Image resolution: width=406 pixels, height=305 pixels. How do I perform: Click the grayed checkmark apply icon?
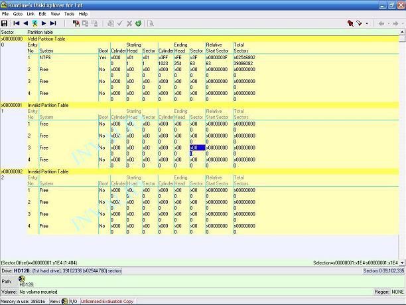tap(120, 23)
